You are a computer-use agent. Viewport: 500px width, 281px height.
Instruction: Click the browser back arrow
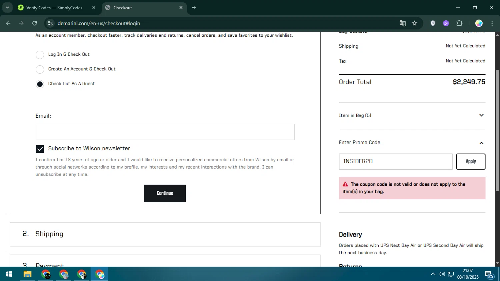8,23
